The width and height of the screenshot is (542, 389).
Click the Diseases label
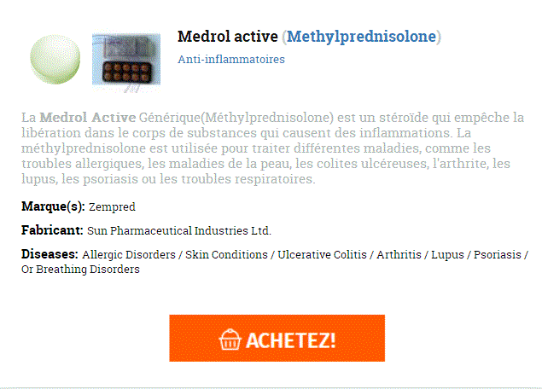coord(50,254)
